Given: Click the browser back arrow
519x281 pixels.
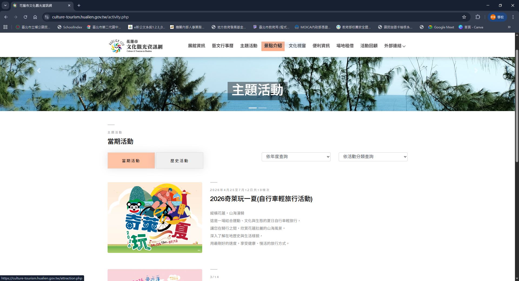Looking at the screenshot, I should tap(6, 17).
